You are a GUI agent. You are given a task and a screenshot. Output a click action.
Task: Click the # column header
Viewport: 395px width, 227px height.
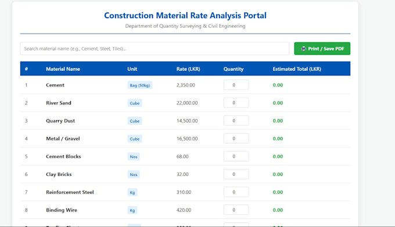point(26,69)
